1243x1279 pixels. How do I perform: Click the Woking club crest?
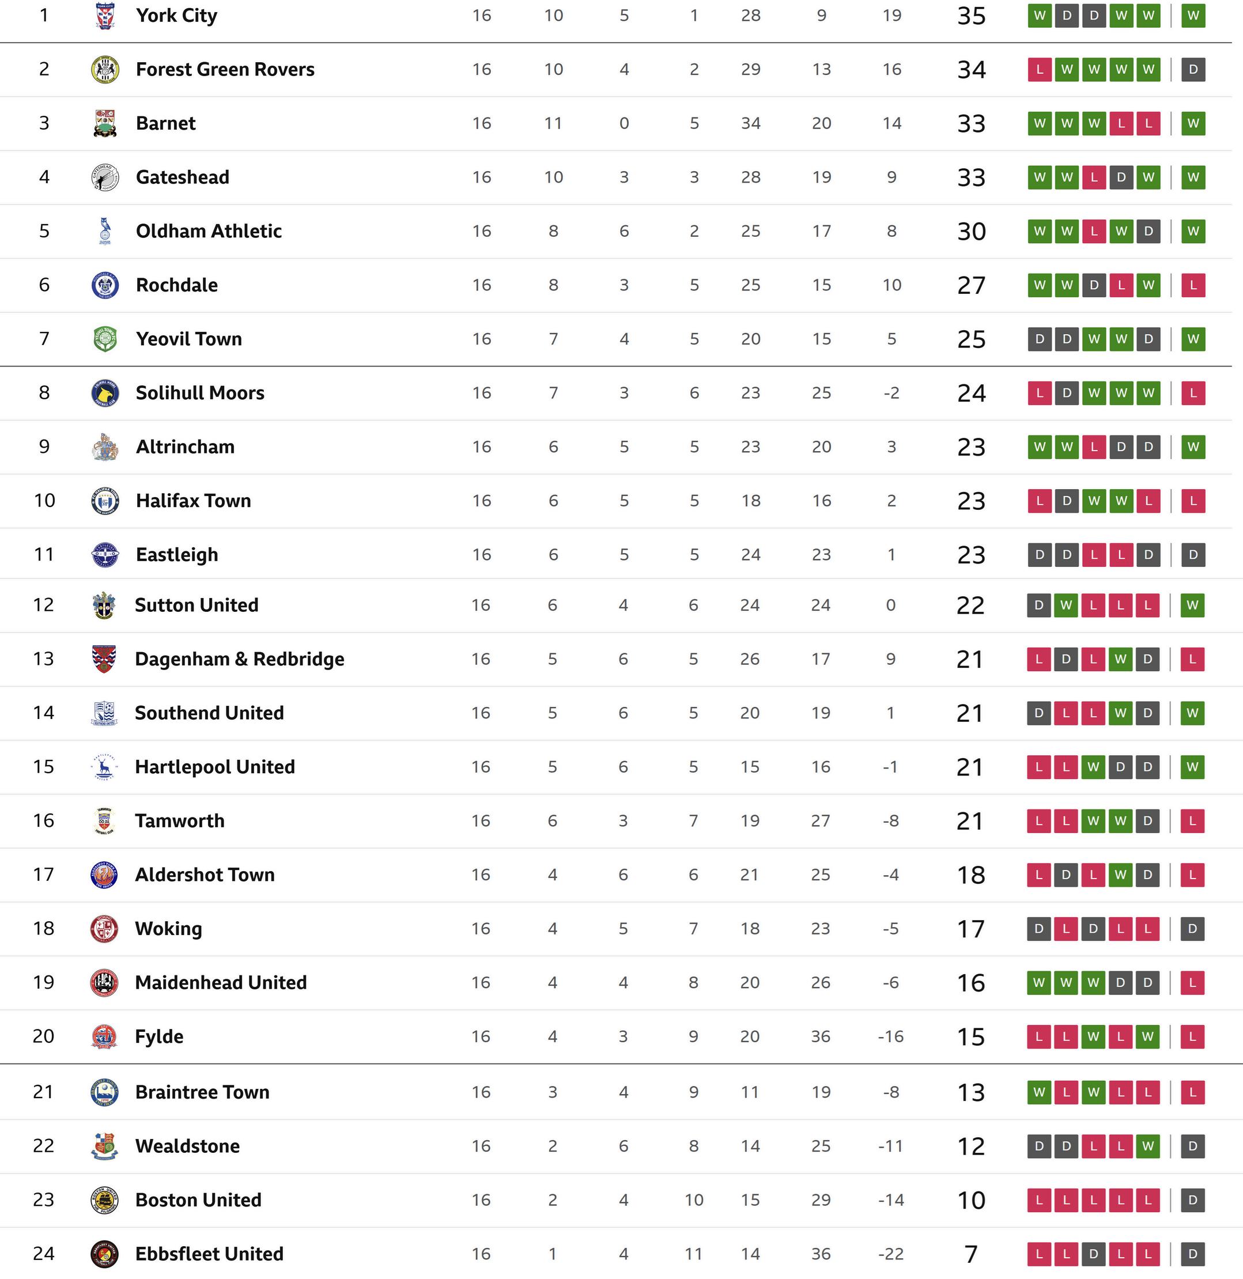coord(104,929)
